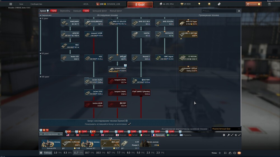The width and height of the screenshot is (280, 157).
Task: Open the help question mark icon
Action: 269,4
